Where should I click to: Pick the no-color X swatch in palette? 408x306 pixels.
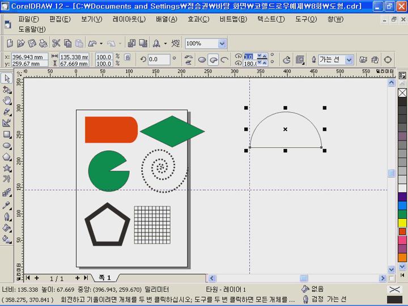pos(402,92)
